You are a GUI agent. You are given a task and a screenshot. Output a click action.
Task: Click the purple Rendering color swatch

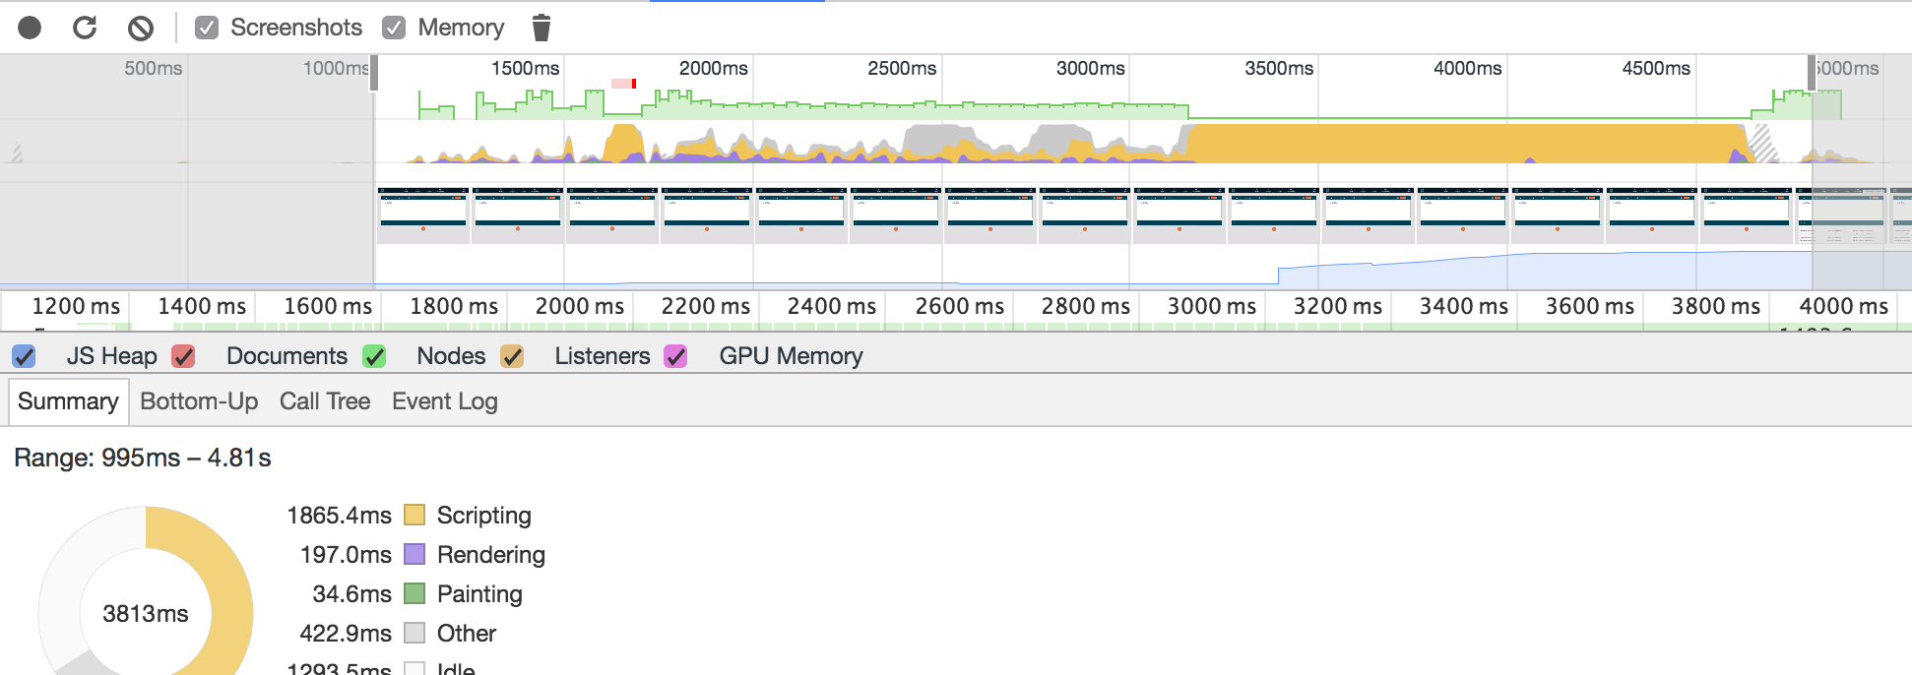coord(414,555)
